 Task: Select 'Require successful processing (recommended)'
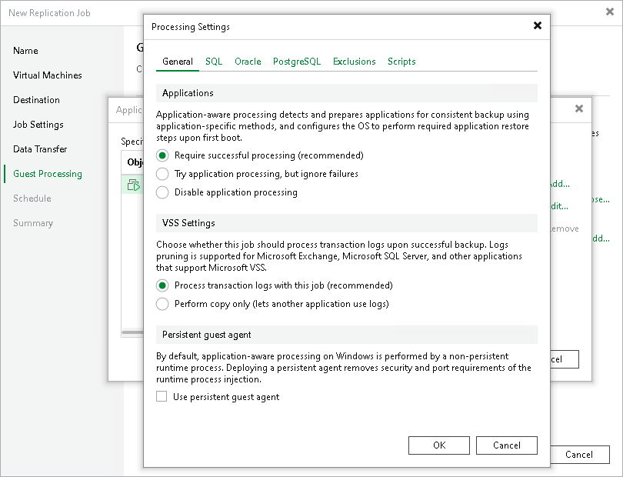click(162, 156)
